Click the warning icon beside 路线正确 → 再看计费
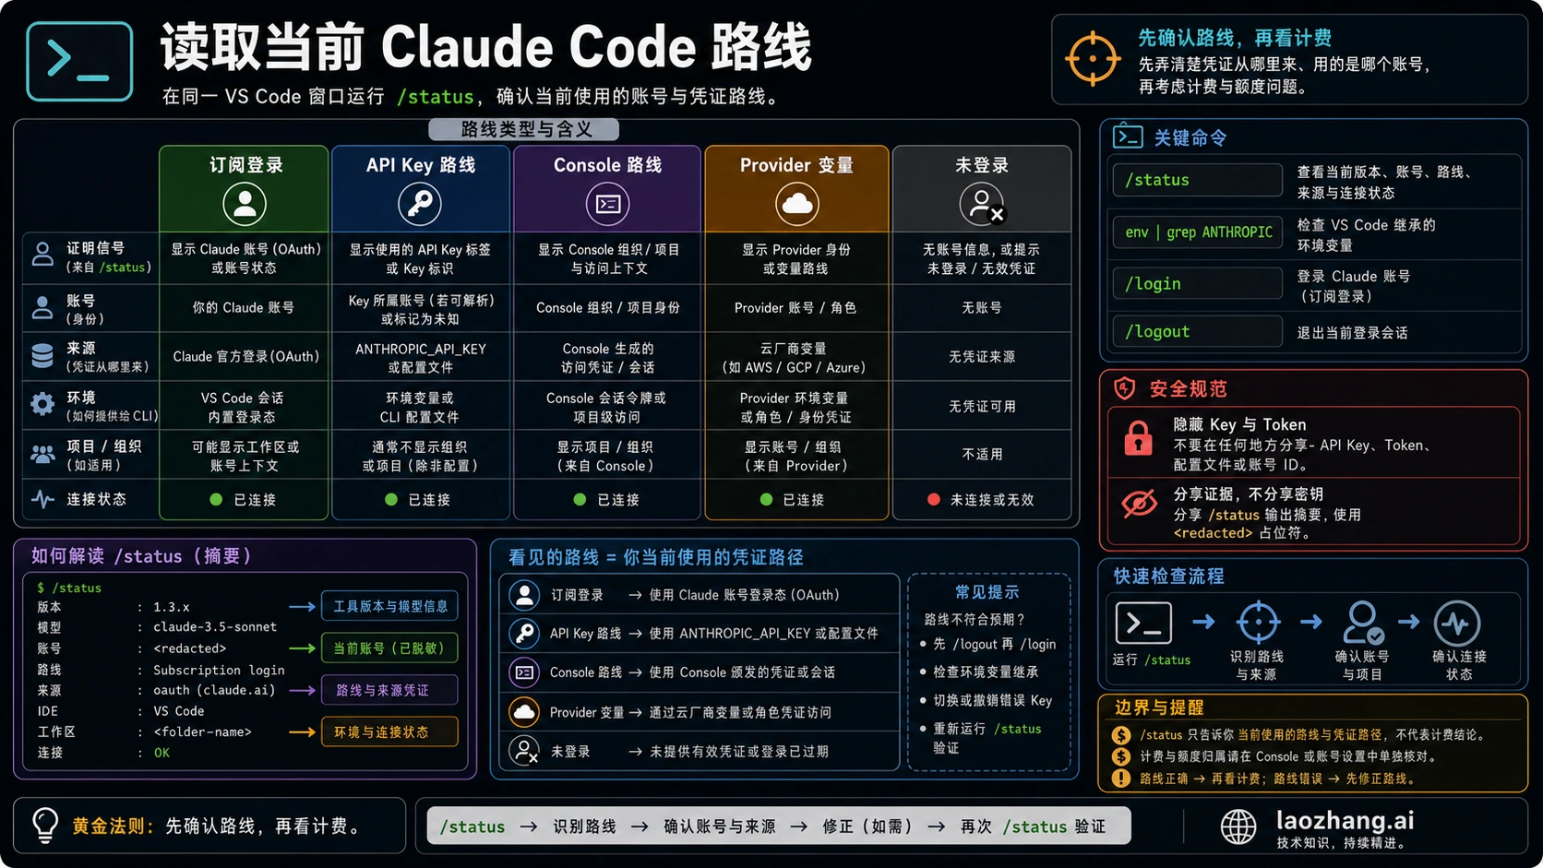Screen dimensions: 1543x868 1121,779
